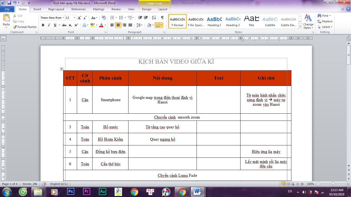Viewport: 351px width, 197px height.
Task: Toggle superscript formatting
Action: click(76, 25)
